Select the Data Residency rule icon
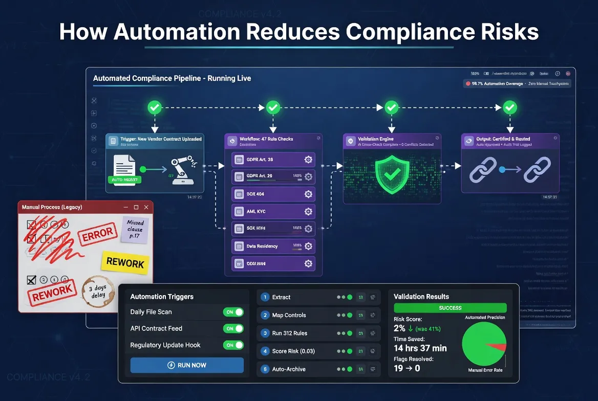This screenshot has width=598, height=401. click(239, 246)
